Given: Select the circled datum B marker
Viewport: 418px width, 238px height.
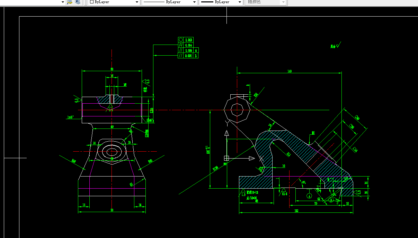Looking at the screenshot, I should tap(331, 200).
